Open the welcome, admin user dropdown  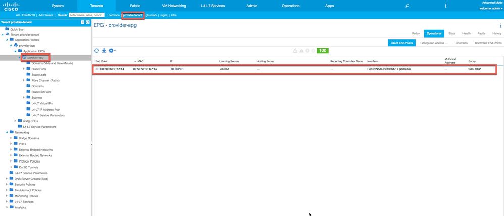[491, 9]
